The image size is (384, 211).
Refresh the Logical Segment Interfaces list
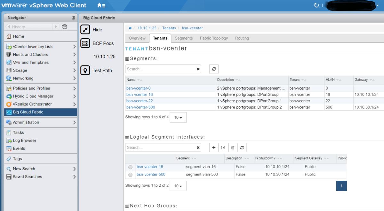pyautogui.click(x=242, y=147)
